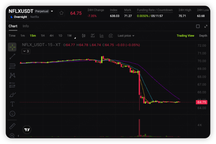
Task: Click the Index value 638.03
Action: click(115, 16)
